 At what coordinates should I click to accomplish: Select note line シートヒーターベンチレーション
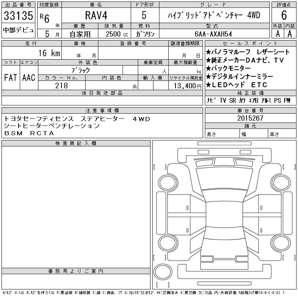(51, 126)
